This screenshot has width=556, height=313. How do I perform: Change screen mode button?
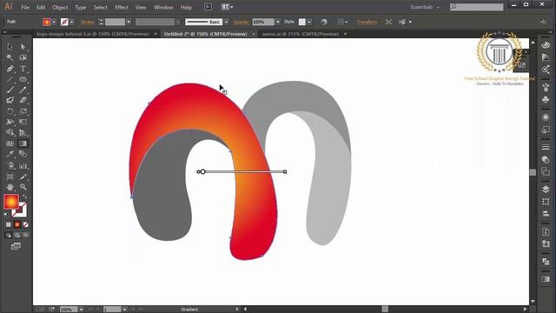pos(16,246)
